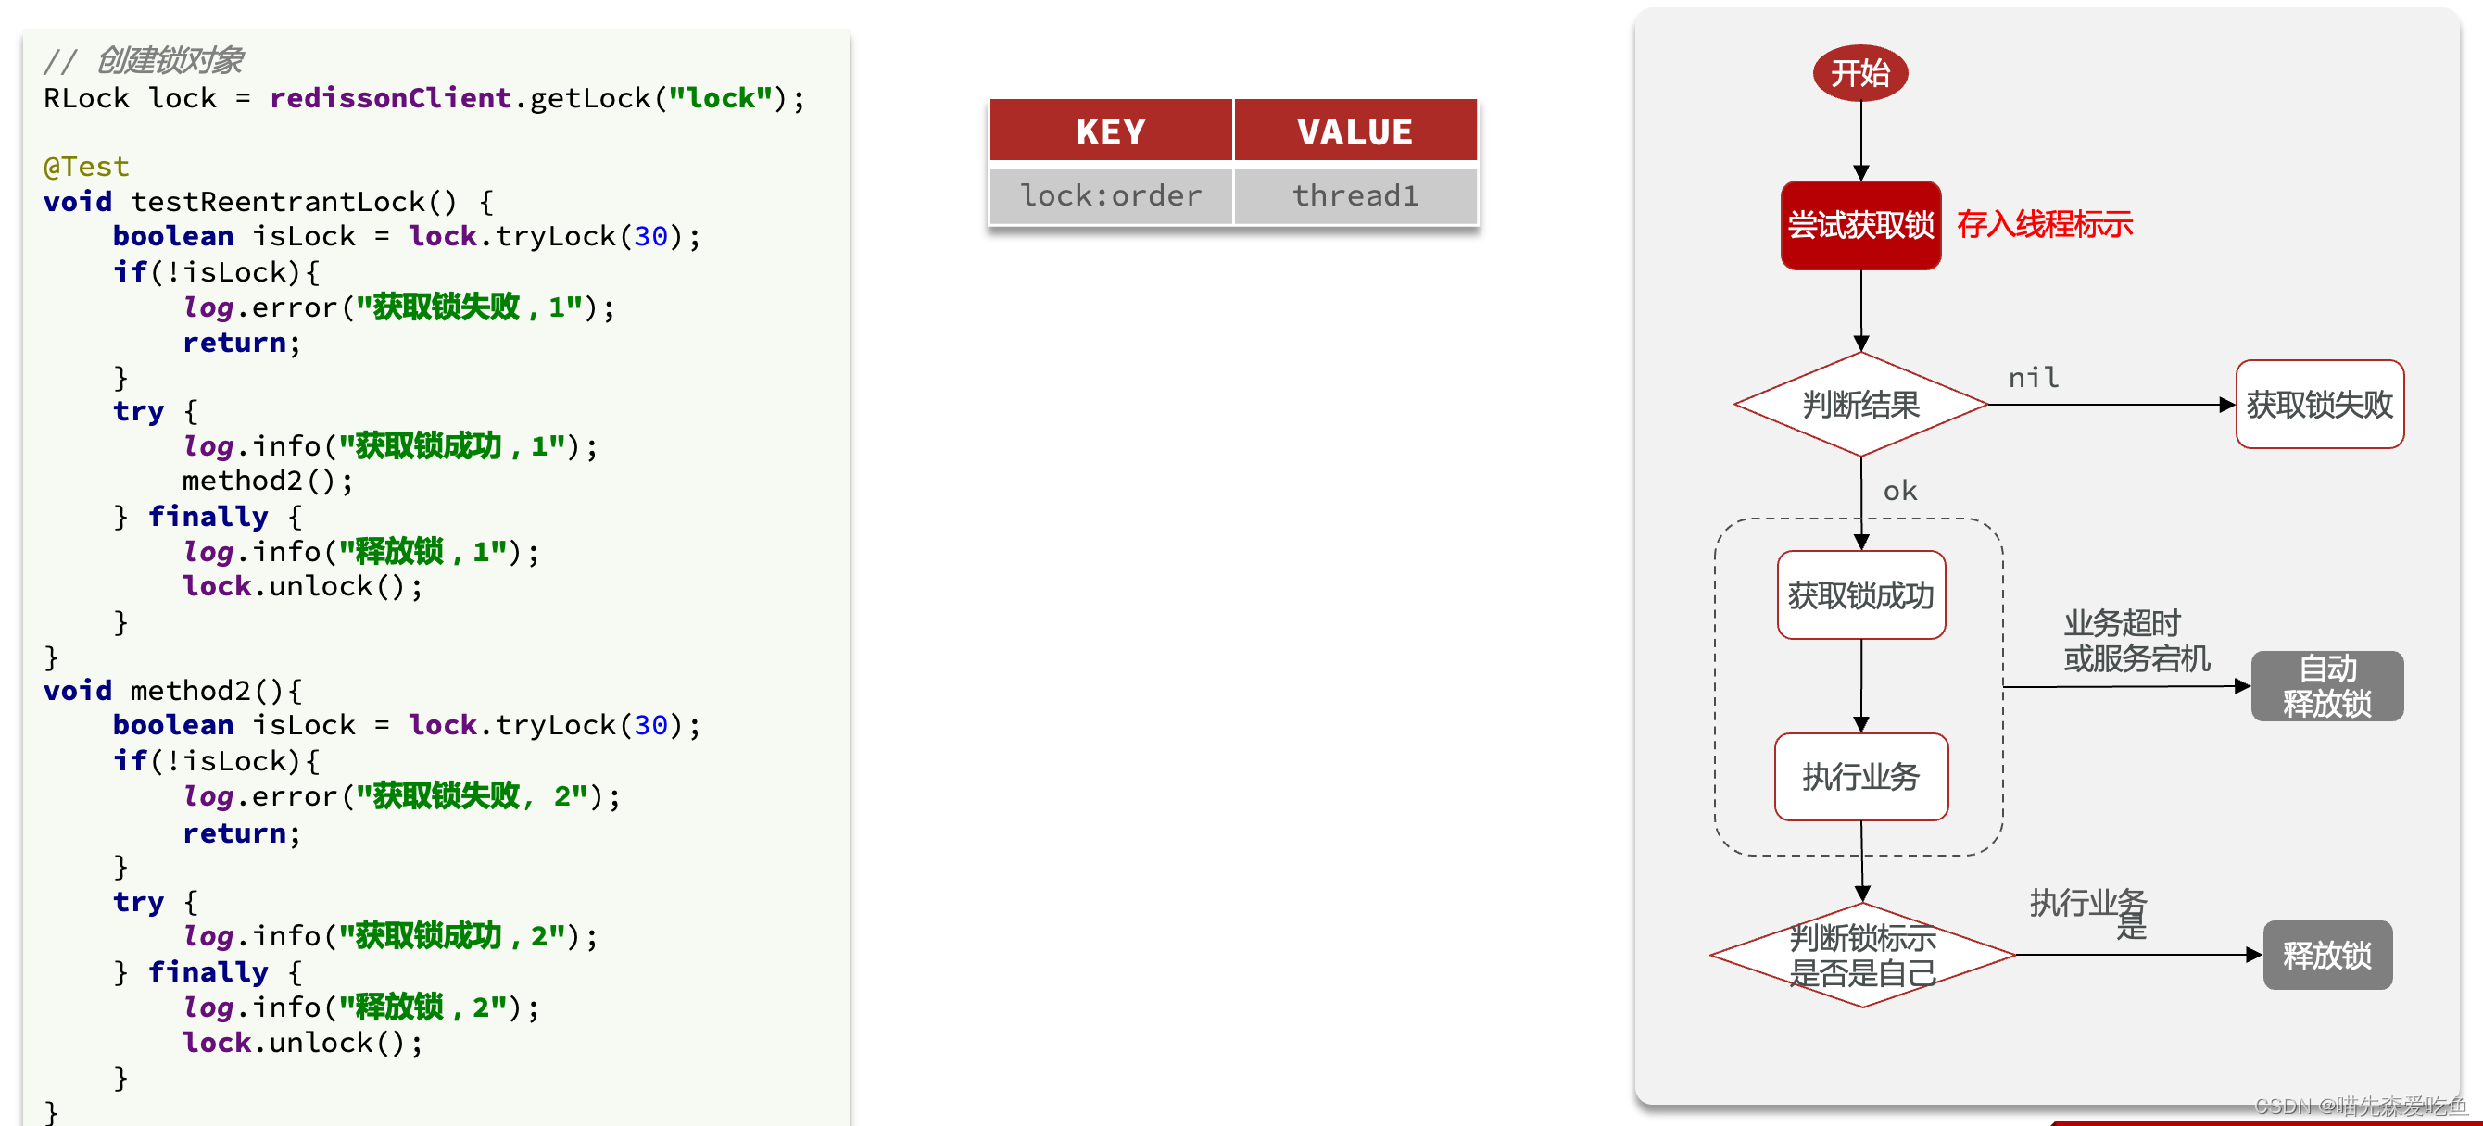
Task: Click the nil arrow label
Action: (2033, 378)
